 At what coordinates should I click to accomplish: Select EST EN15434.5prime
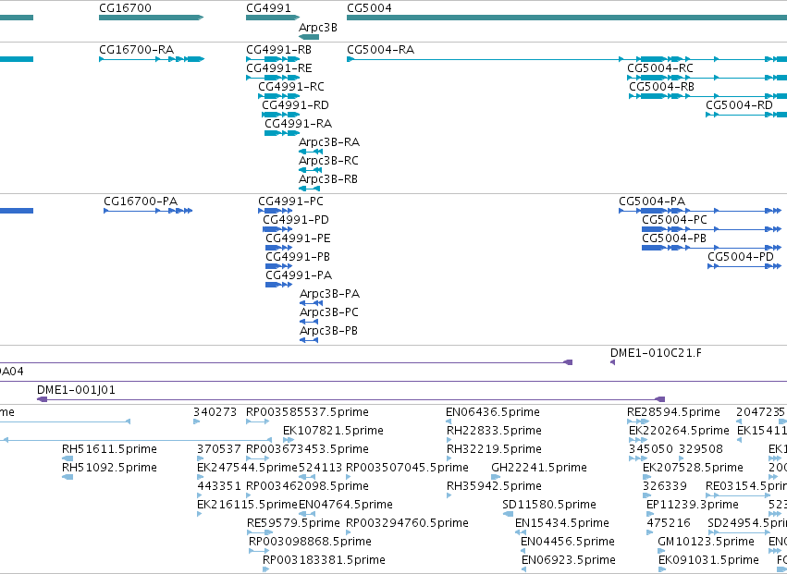562,524
